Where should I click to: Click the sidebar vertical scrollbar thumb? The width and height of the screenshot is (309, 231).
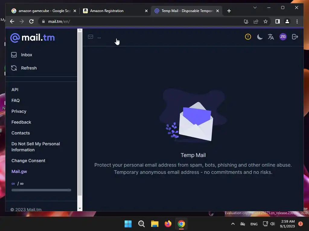tap(80, 114)
